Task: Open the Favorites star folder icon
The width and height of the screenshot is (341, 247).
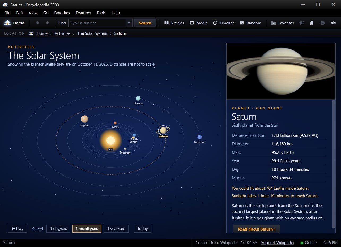Action: coord(273,23)
